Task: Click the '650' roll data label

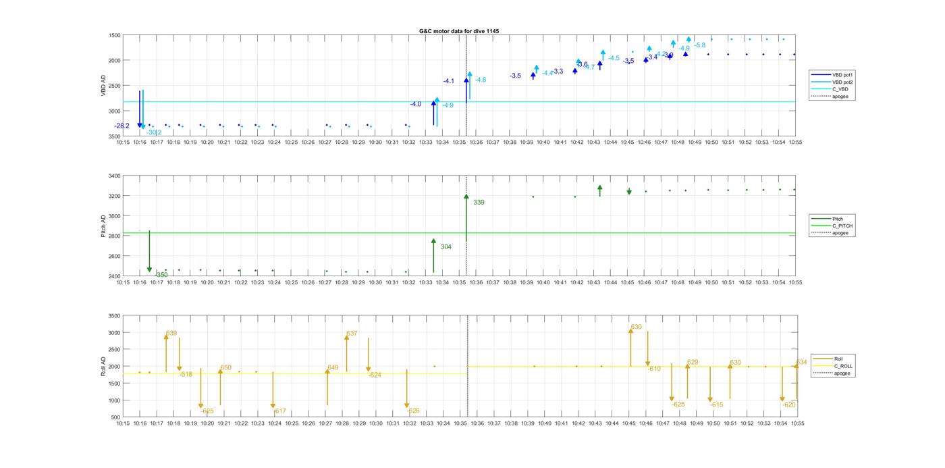Action: [226, 367]
